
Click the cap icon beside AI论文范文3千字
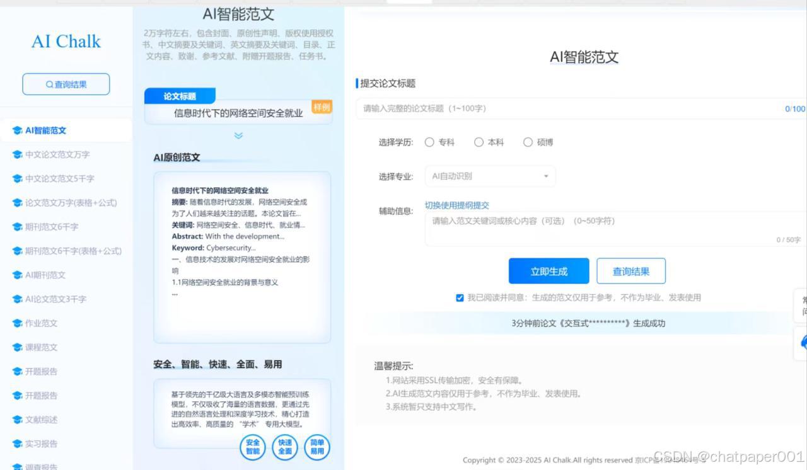pos(17,299)
